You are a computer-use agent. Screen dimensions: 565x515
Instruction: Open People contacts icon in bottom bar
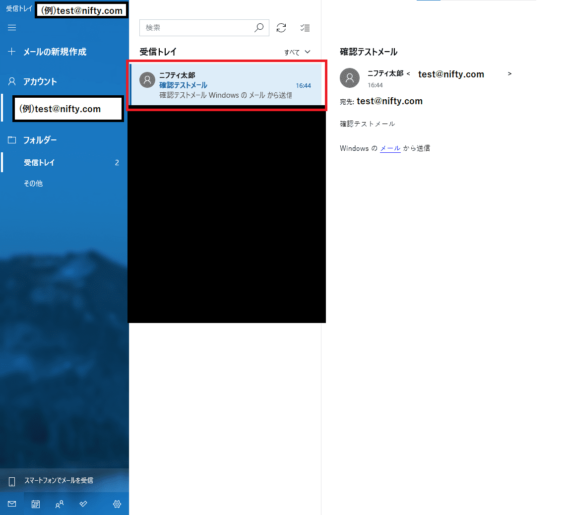(60, 504)
